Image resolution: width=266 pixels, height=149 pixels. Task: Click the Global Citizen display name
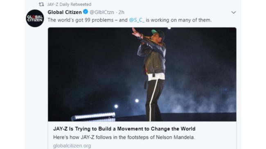click(65, 12)
